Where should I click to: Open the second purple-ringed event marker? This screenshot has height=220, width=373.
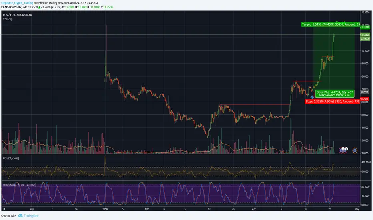(345, 150)
